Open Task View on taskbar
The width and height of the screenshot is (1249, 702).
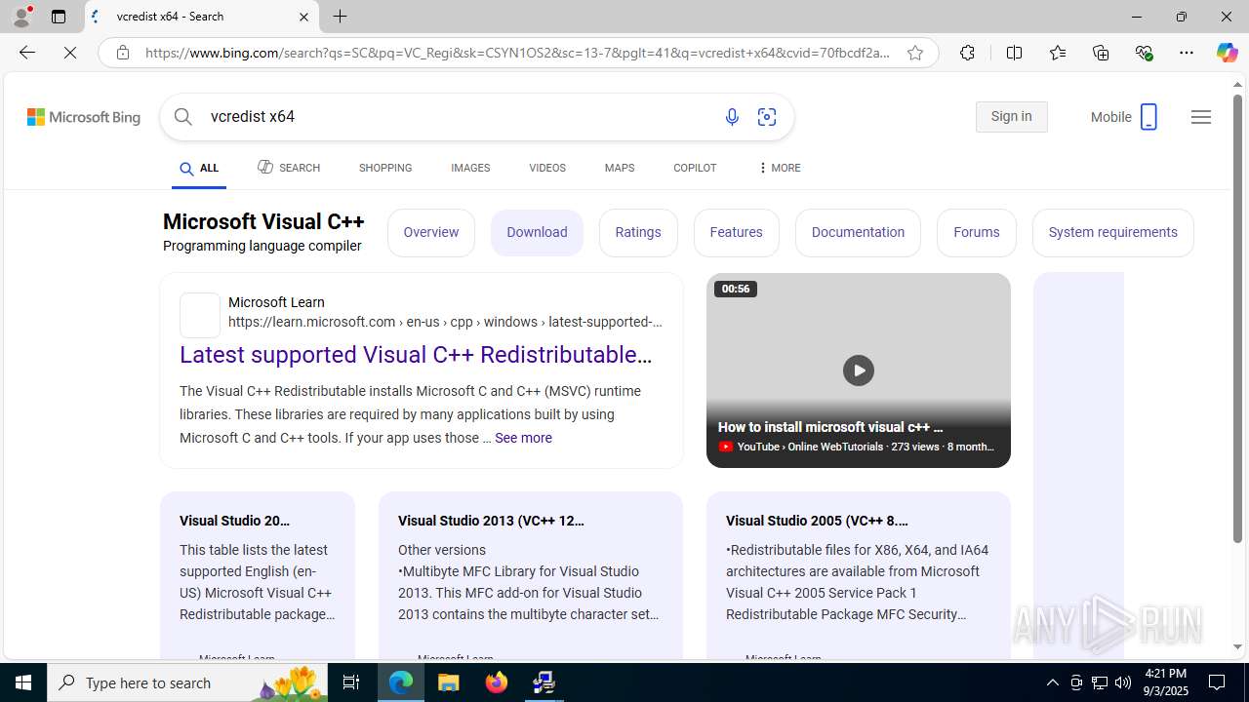(x=351, y=682)
